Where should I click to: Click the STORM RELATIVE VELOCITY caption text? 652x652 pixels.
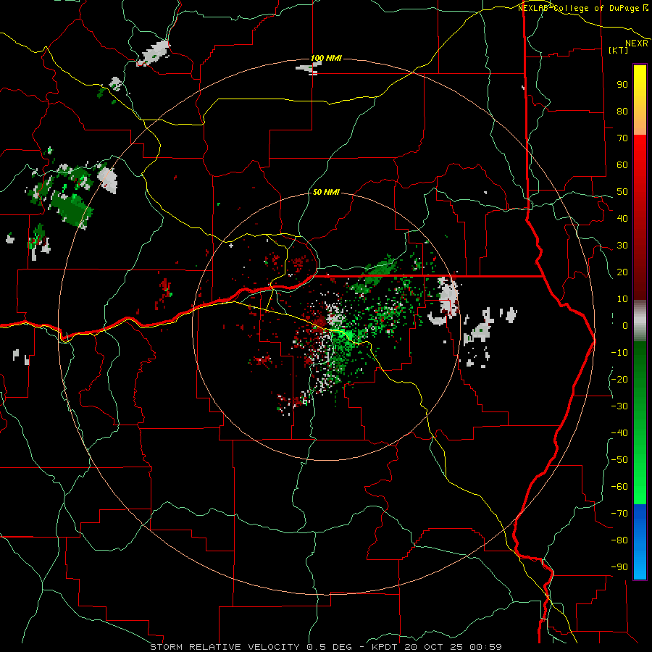click(x=225, y=647)
